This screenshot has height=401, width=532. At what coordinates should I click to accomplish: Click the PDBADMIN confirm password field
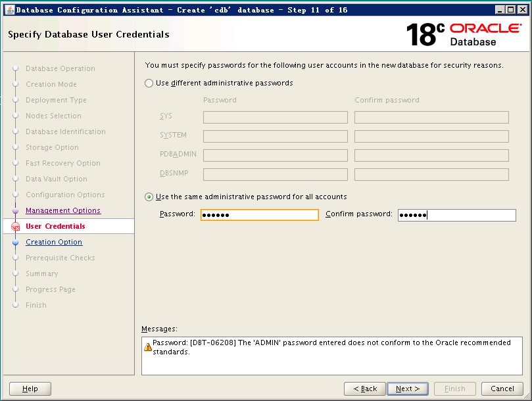click(x=431, y=155)
